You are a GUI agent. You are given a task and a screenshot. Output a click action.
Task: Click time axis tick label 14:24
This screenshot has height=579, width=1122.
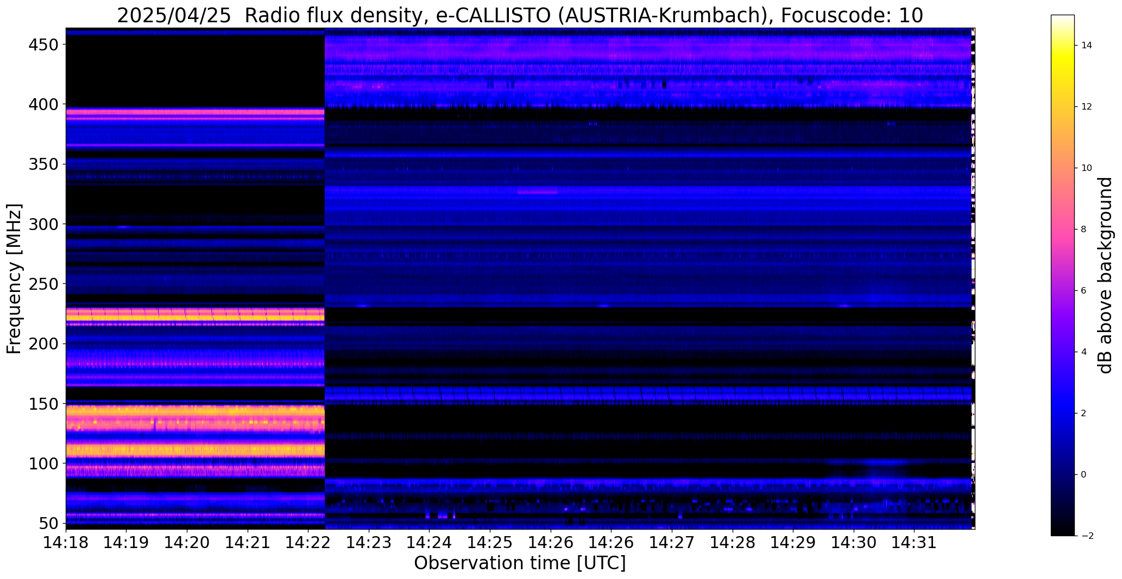[x=430, y=543]
